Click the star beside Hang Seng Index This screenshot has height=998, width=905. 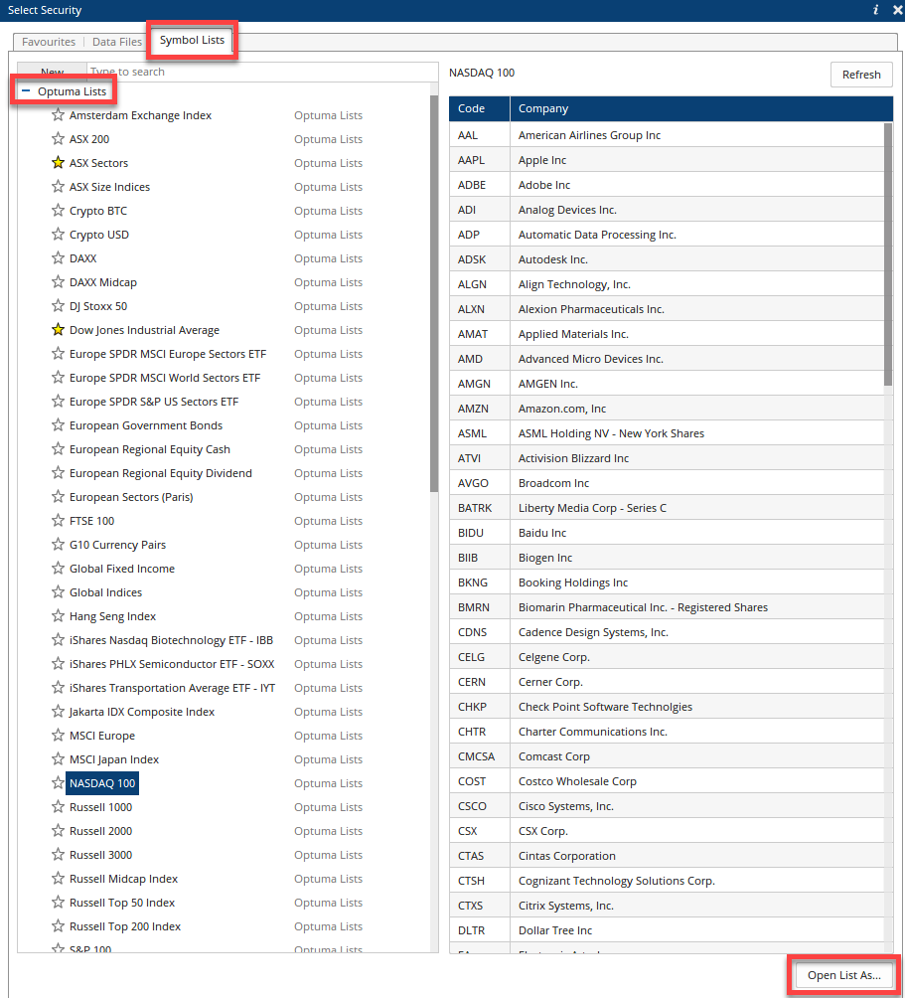point(58,616)
